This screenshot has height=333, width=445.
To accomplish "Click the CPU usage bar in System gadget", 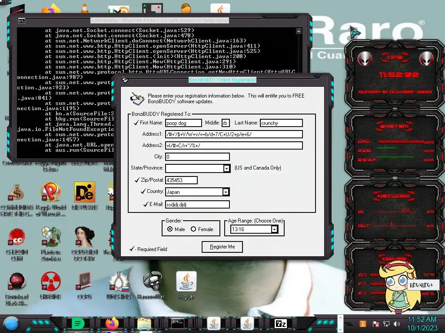I will click(x=401, y=142).
